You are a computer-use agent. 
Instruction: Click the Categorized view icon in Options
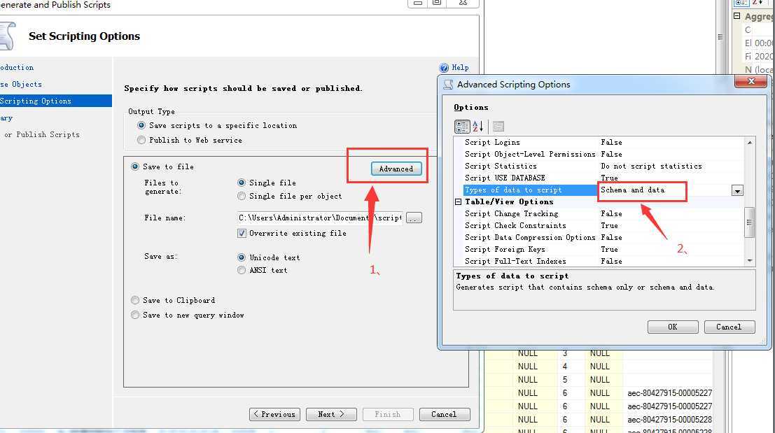point(462,127)
